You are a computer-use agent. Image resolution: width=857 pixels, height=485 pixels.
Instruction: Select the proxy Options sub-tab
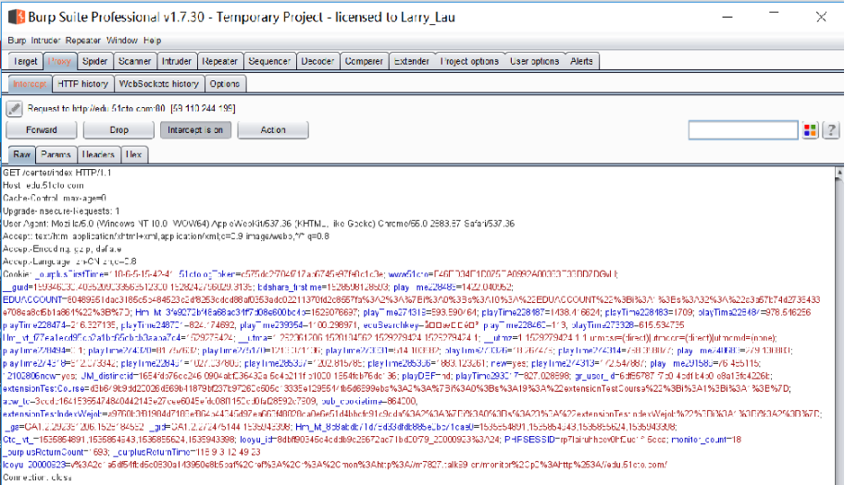[x=225, y=84]
